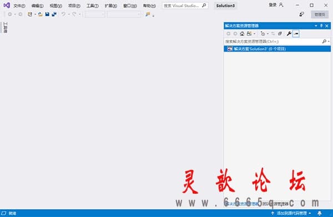Screen dimensions: 333x217
Task: Open the 窗口(W) menu
Action: point(130,6)
